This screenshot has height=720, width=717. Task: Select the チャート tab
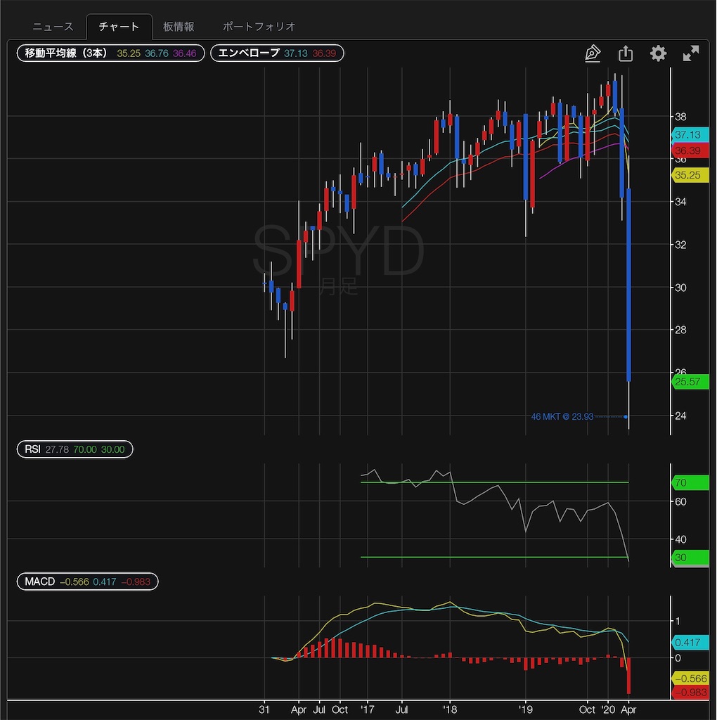[119, 27]
